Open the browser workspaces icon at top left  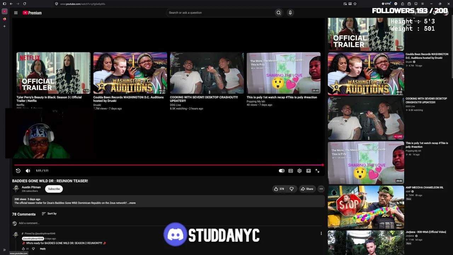[4, 4]
